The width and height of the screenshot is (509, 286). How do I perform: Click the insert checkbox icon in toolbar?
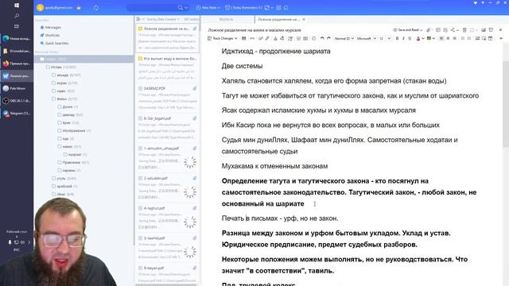(299, 39)
